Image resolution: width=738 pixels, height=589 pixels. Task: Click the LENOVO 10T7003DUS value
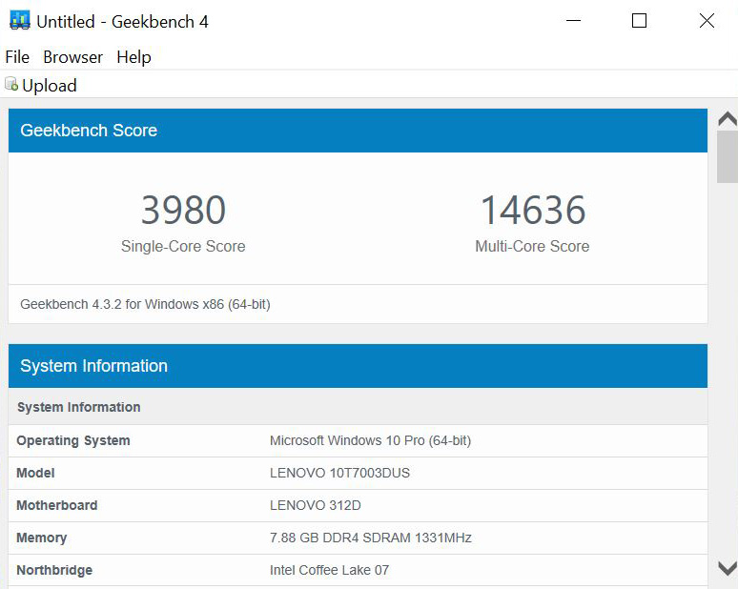click(x=339, y=473)
